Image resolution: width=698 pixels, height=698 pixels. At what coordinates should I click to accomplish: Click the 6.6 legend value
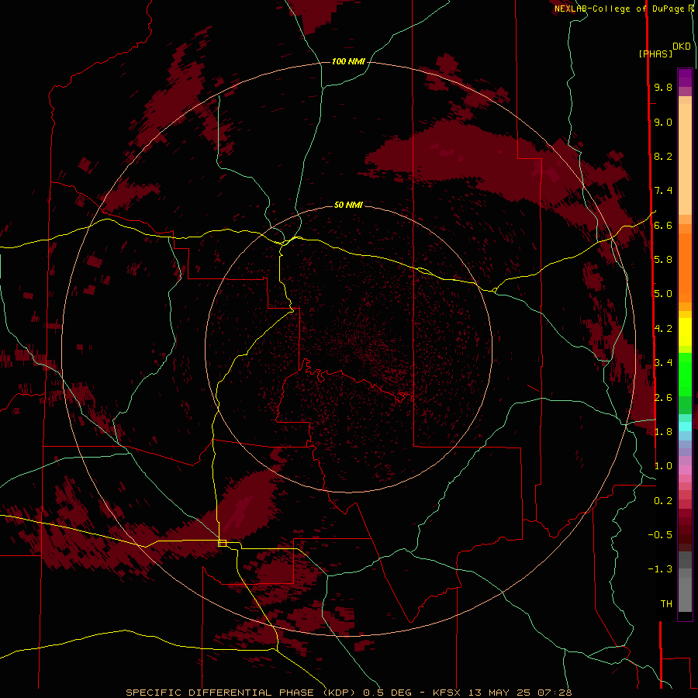point(663,225)
